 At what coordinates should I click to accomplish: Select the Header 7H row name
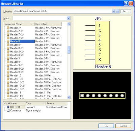(16, 28)
